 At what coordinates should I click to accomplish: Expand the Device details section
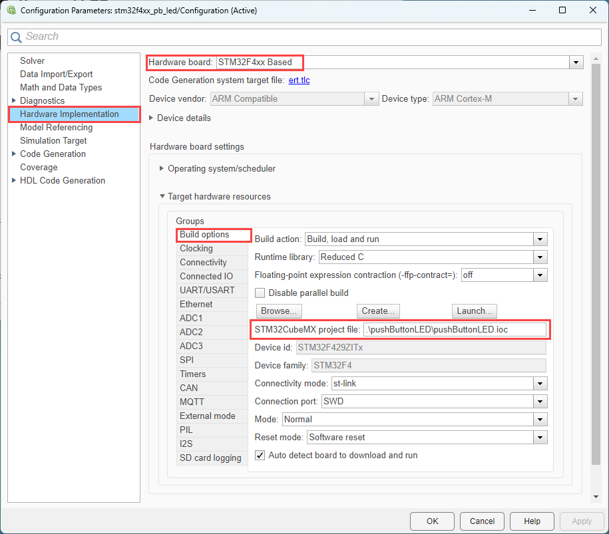pos(152,118)
